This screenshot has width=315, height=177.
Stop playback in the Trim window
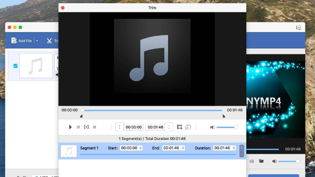coord(94,127)
